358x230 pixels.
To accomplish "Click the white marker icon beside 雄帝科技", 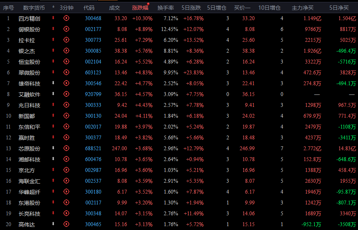I will (53, 83).
